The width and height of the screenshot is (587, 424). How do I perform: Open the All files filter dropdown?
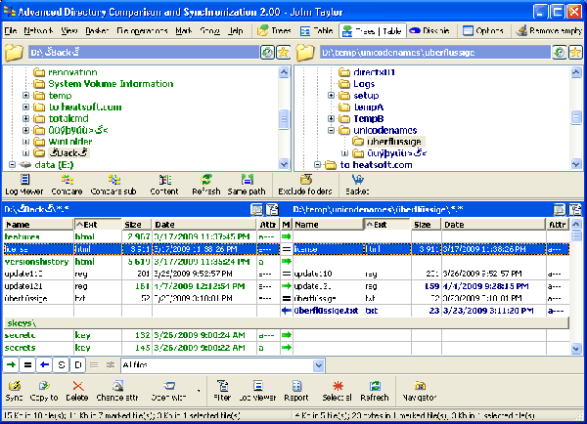click(317, 364)
